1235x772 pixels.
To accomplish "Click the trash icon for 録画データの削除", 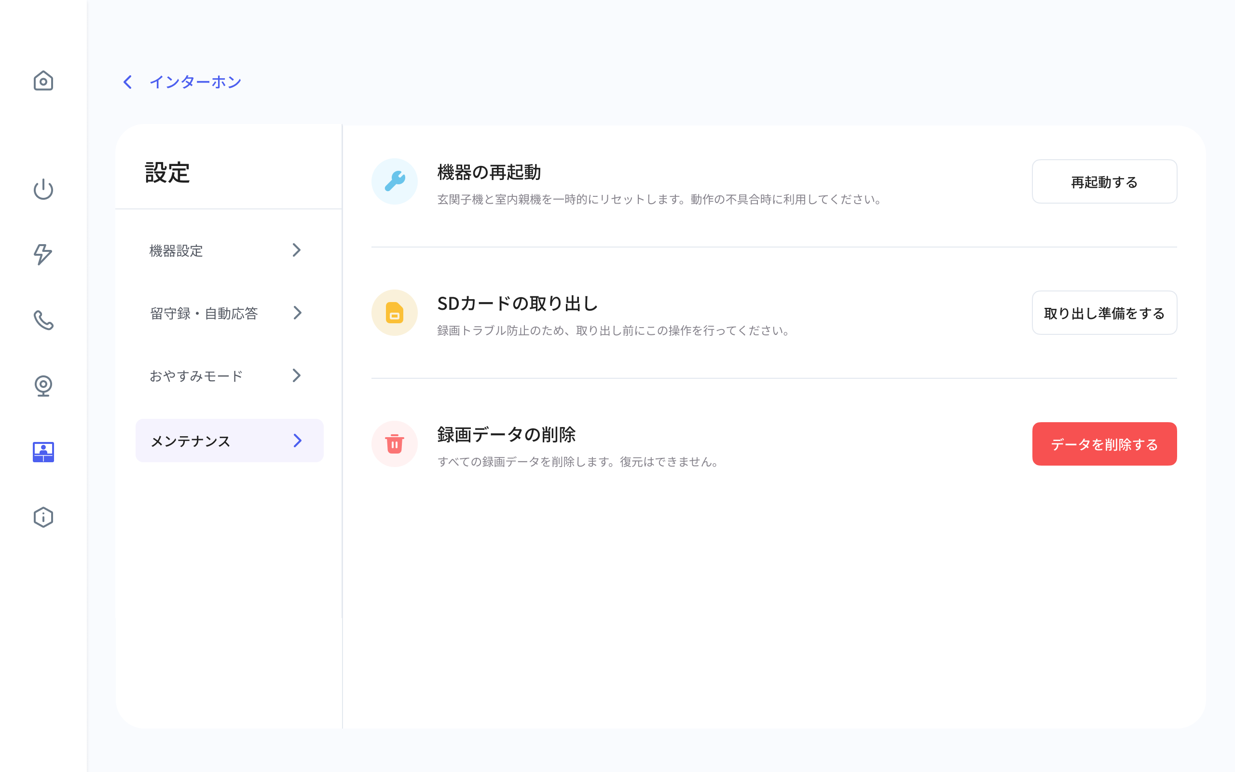I will coord(395,444).
